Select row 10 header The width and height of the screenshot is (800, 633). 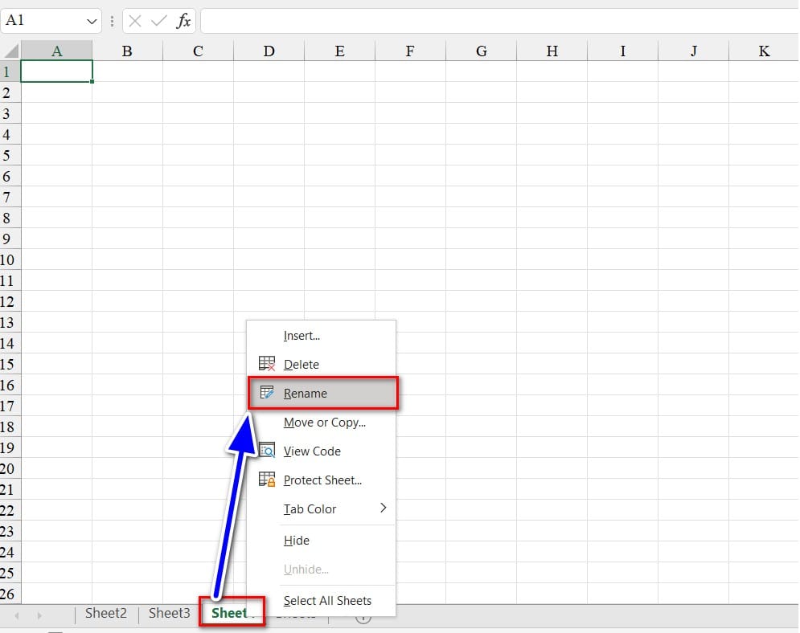tap(8, 260)
